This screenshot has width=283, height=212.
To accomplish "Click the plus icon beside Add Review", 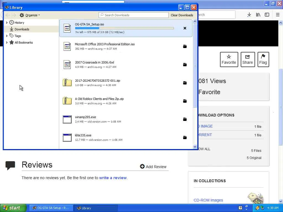I will (142, 166).
